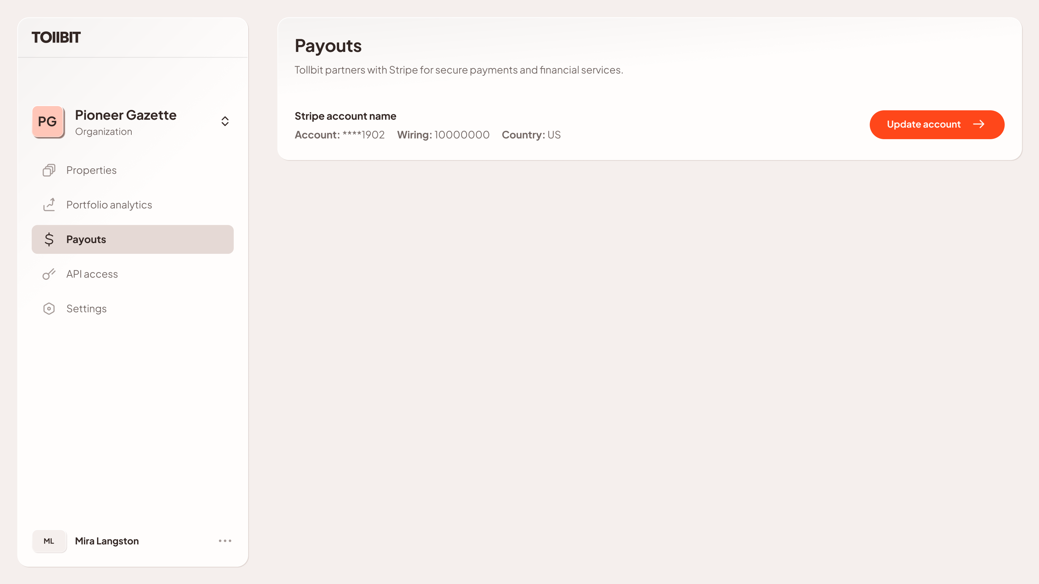Click the TOIIBIT logo
The height and width of the screenshot is (584, 1039).
[x=57, y=37]
